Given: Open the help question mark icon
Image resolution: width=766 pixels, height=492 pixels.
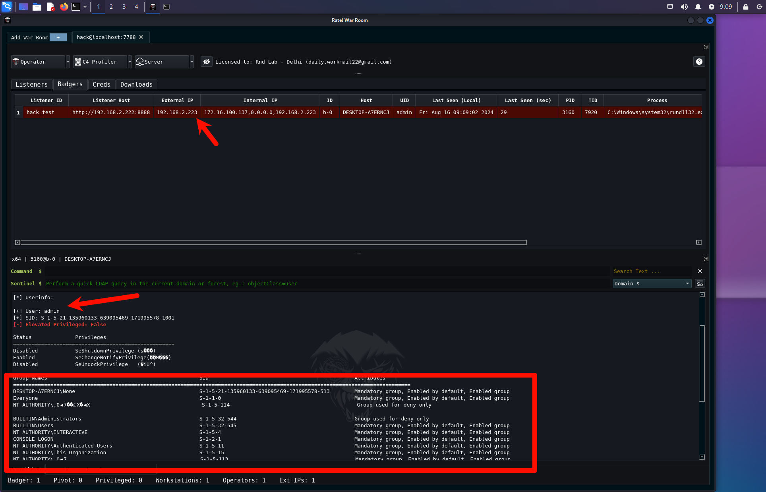Looking at the screenshot, I should click(699, 62).
